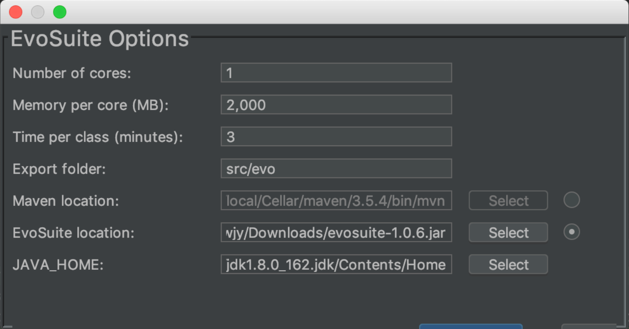Click the "Memory per core (MB):" label
The image size is (629, 329).
pyautogui.click(x=91, y=105)
